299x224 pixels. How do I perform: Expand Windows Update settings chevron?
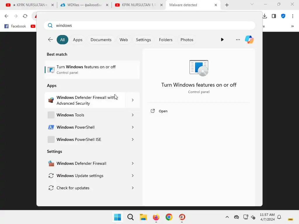pyautogui.click(x=133, y=176)
